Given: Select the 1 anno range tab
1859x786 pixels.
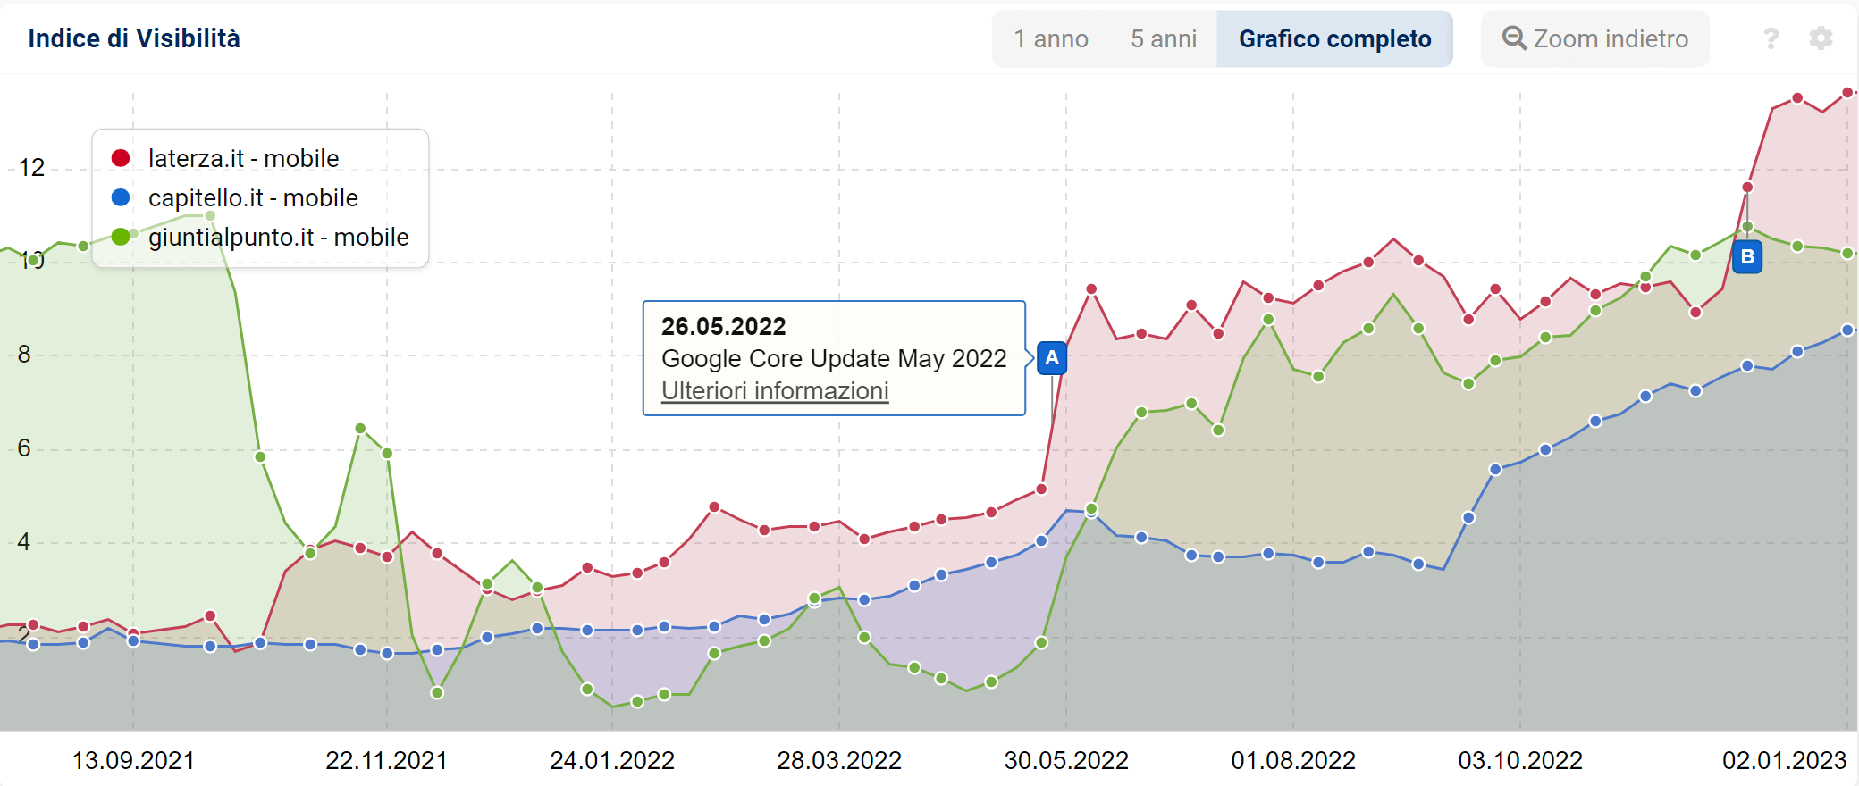Looking at the screenshot, I should [1051, 39].
